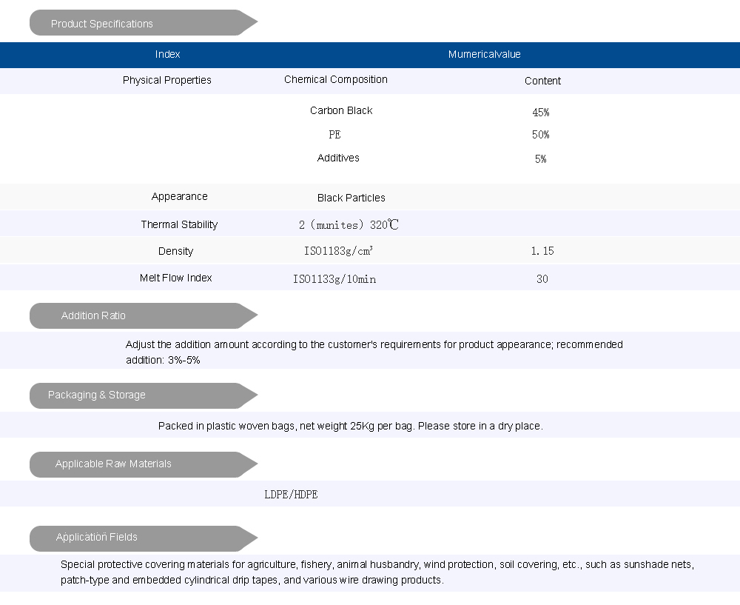This screenshot has width=740, height=605.
Task: Click the density value 1.15
Action: point(542,251)
